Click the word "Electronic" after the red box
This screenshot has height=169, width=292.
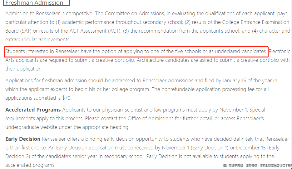(279, 51)
